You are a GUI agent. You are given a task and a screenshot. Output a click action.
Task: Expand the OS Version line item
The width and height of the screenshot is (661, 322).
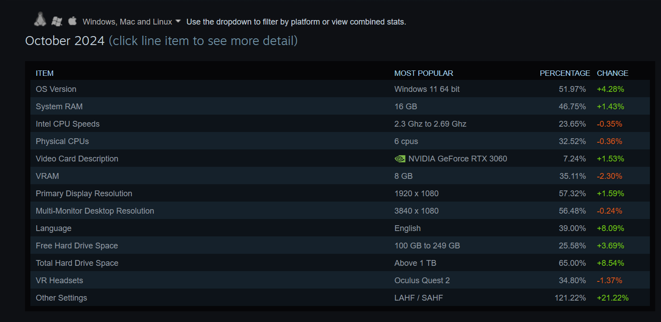click(x=340, y=89)
